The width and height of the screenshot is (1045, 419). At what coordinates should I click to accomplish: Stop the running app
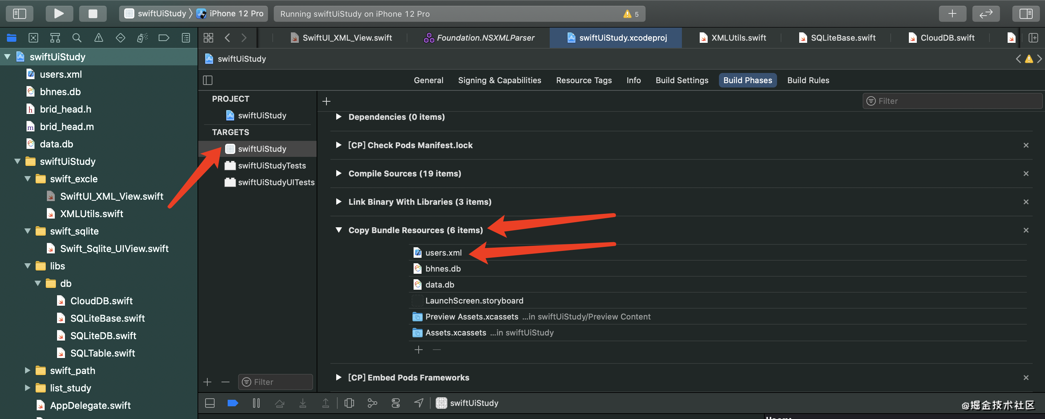[93, 13]
